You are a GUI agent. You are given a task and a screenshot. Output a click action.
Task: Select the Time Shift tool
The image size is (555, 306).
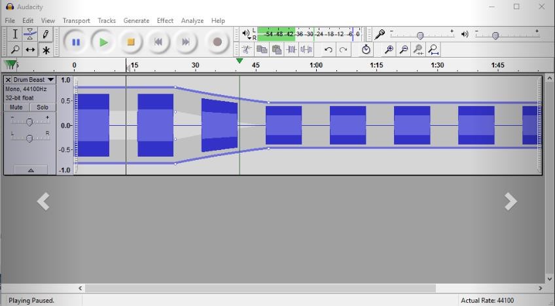[x=30, y=50]
